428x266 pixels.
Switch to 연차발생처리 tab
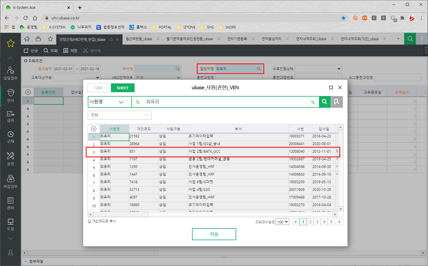tap(272, 39)
